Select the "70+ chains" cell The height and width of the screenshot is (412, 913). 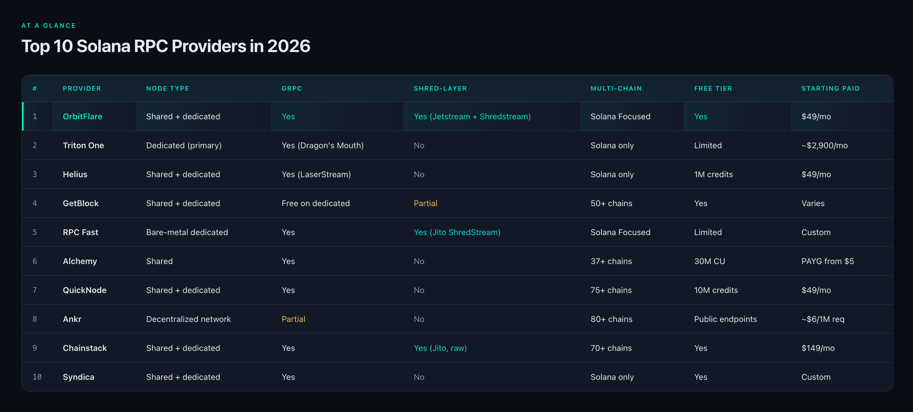(611, 348)
